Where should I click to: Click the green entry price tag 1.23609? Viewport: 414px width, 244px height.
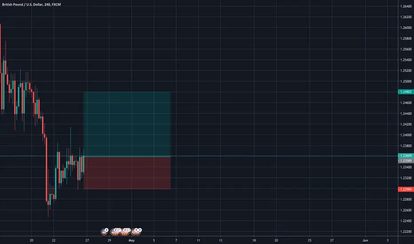pyautogui.click(x=406, y=156)
